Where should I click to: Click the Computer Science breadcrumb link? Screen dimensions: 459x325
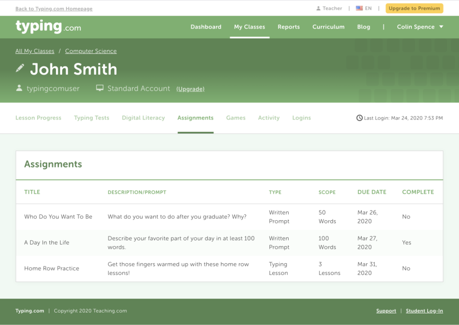91,51
